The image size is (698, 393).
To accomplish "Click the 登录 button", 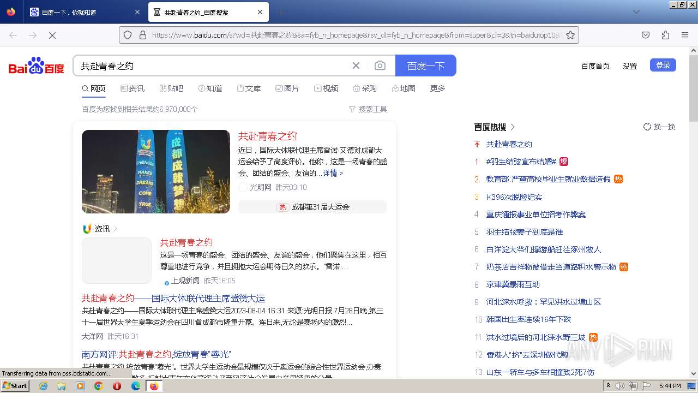I will pos(663,65).
